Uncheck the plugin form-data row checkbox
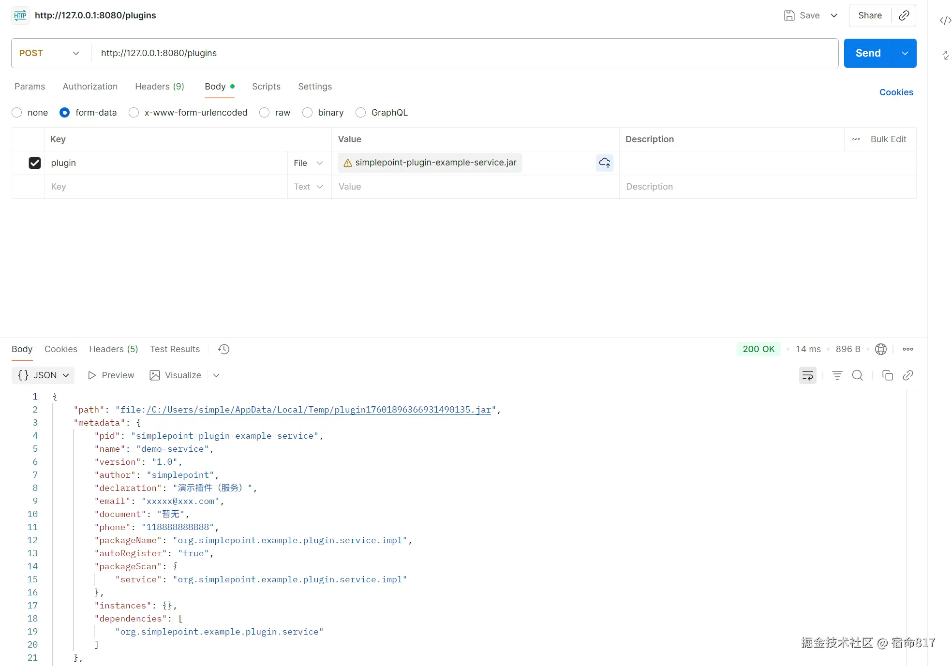This screenshot has height=666, width=952. [35, 163]
